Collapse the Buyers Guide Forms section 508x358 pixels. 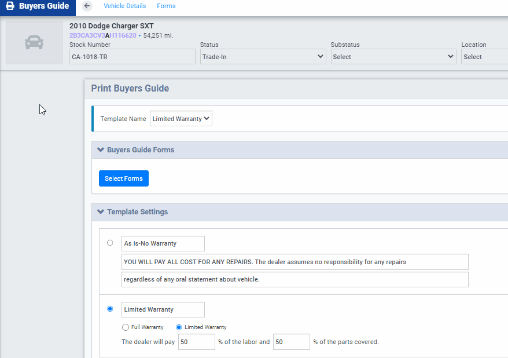100,149
